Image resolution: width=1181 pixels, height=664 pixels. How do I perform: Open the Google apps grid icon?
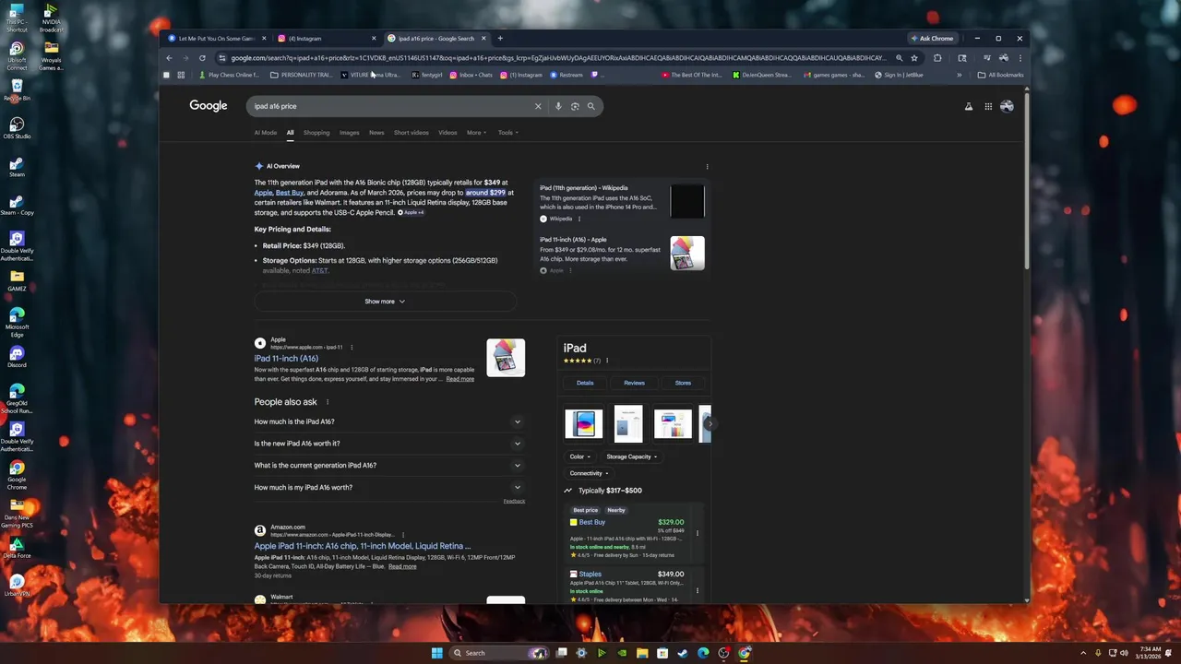988,106
